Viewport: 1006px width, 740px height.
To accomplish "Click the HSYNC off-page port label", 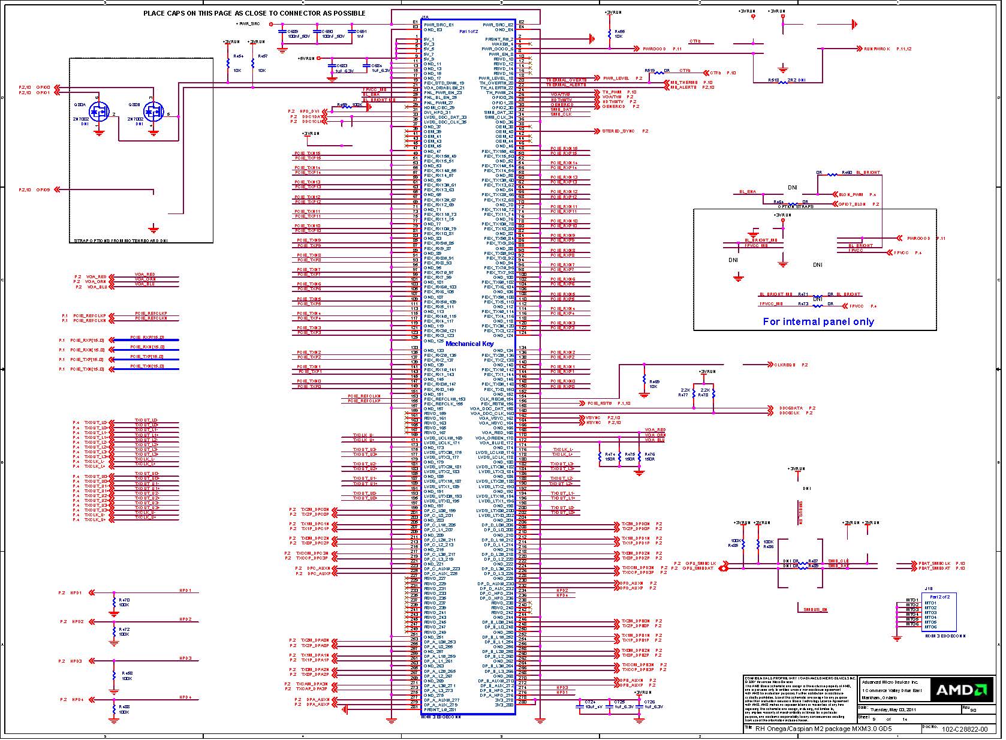I will (593, 423).
